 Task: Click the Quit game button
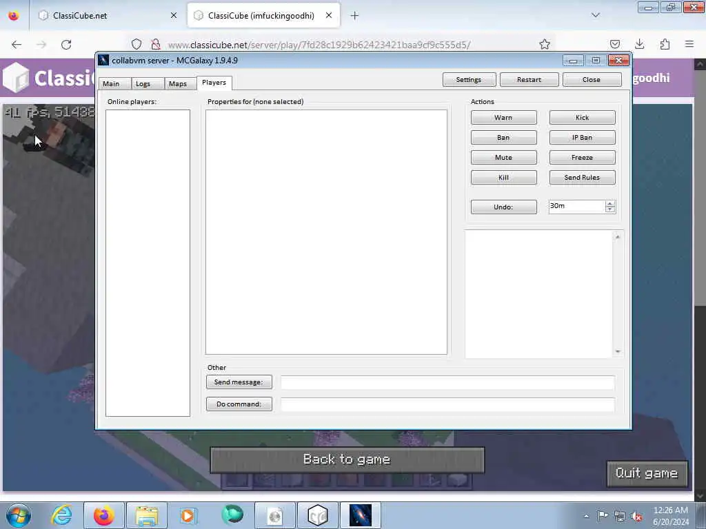[647, 473]
